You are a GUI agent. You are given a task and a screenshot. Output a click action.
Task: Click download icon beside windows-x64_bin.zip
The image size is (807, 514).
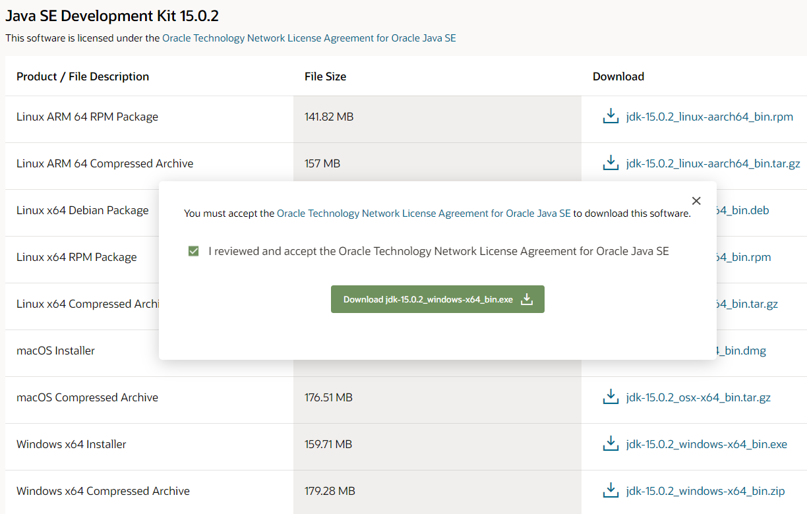[611, 490]
